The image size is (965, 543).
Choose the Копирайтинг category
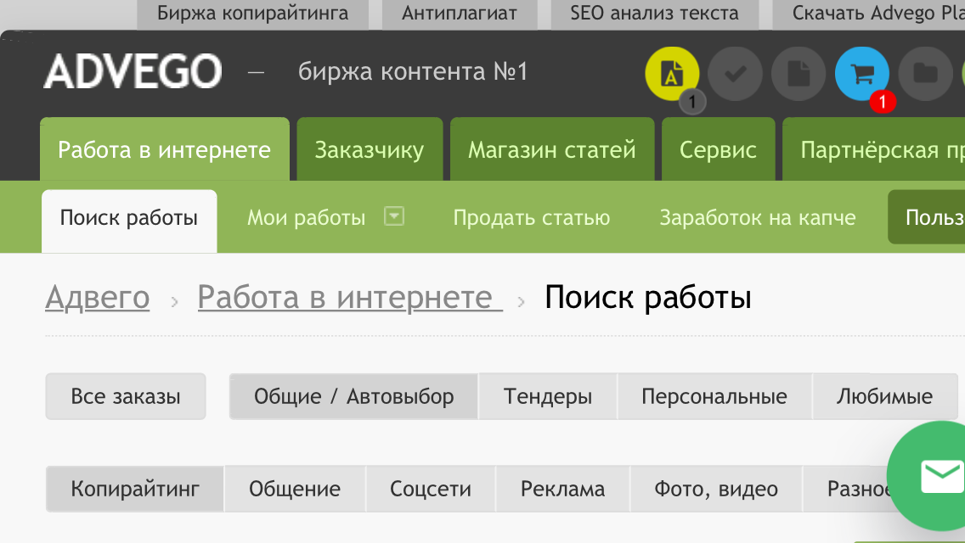135,489
